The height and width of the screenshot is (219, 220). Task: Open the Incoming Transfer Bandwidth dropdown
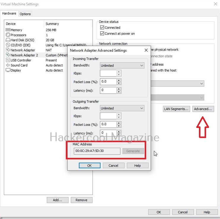(x=122, y=66)
